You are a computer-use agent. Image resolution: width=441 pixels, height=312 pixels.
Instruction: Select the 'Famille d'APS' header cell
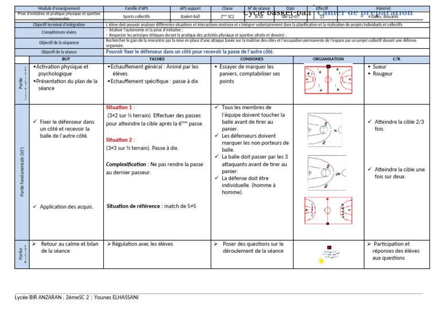click(137, 9)
